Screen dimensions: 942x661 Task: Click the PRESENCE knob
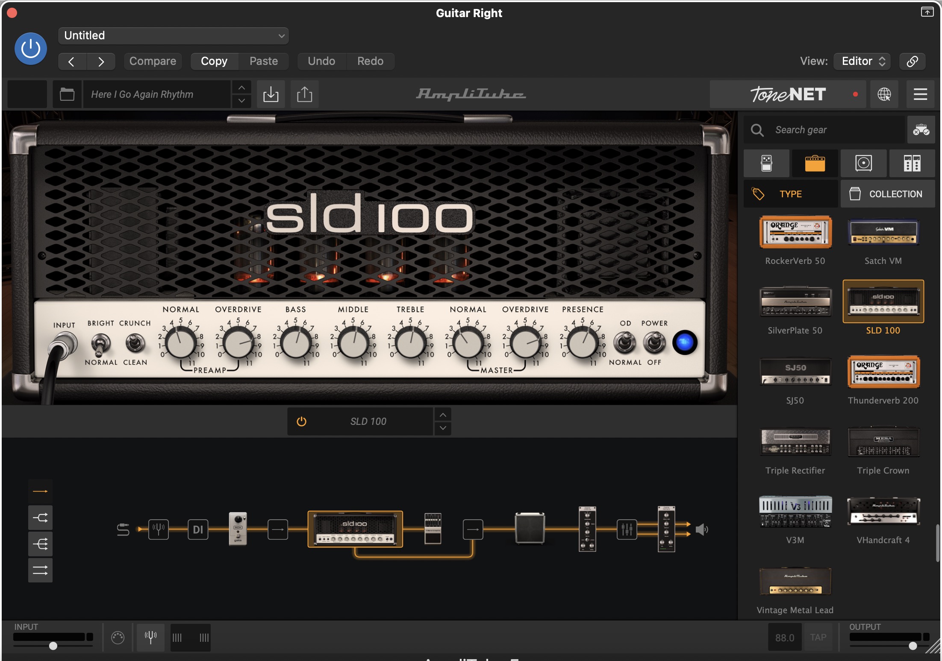click(583, 343)
